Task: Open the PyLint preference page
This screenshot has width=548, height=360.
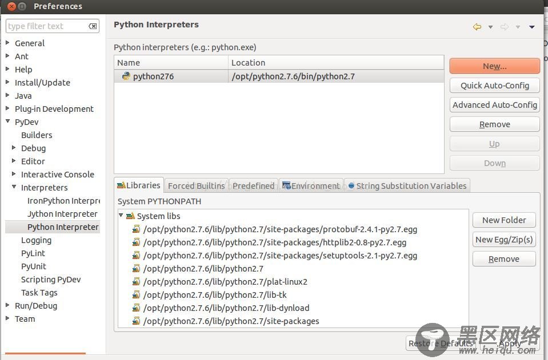Action: point(33,253)
